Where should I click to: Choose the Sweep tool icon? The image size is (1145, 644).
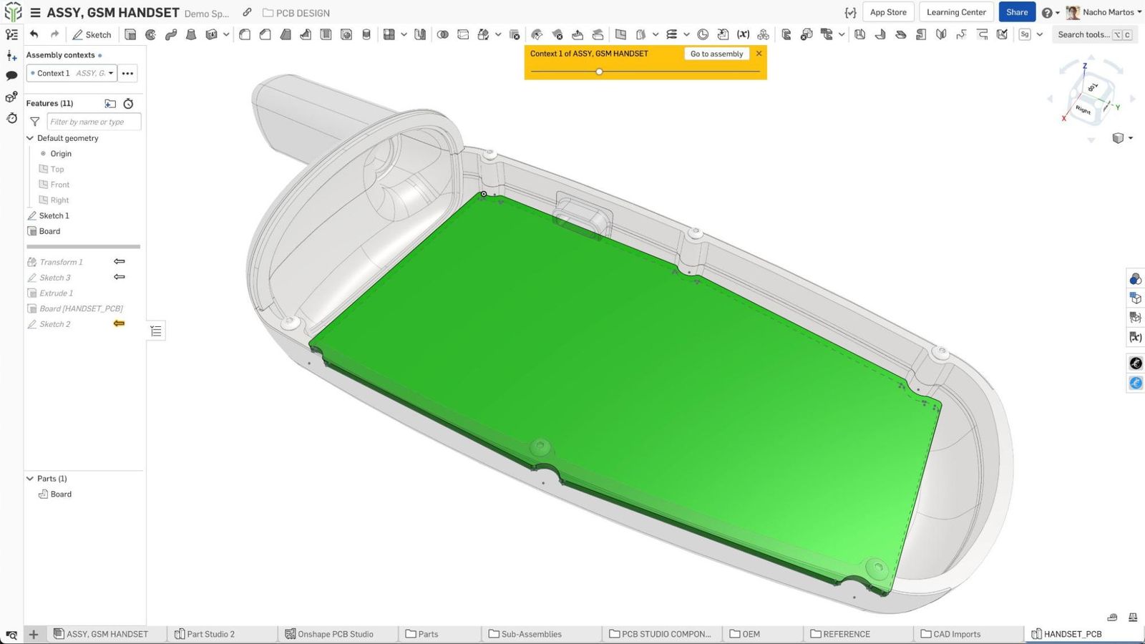pos(171,34)
